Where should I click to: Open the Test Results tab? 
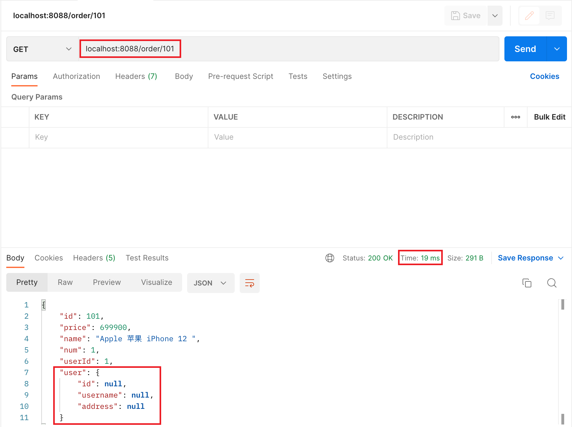point(147,258)
